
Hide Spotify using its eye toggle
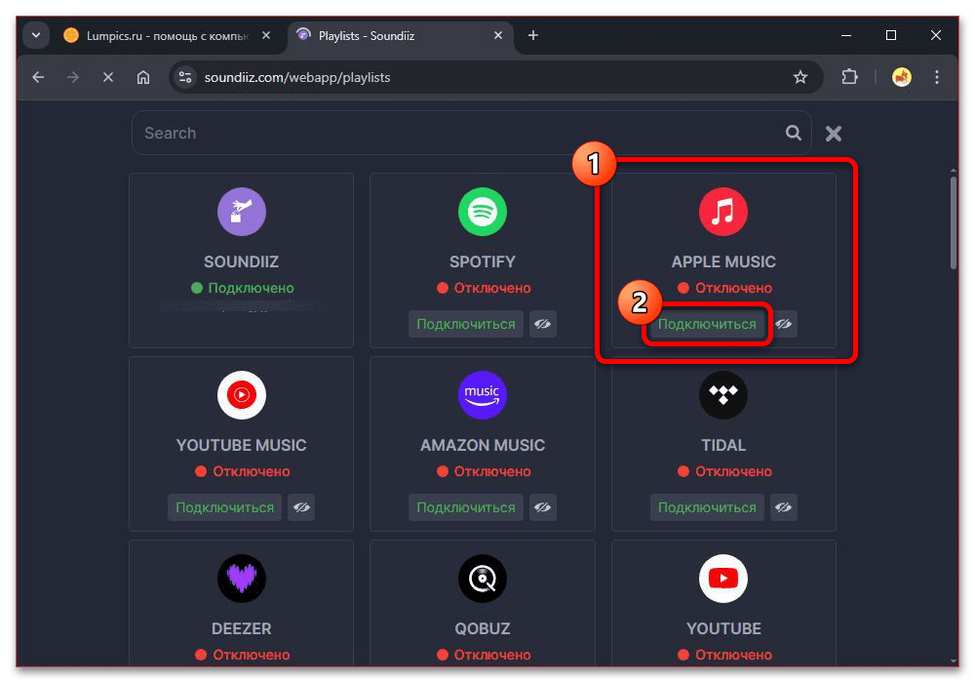coord(543,324)
